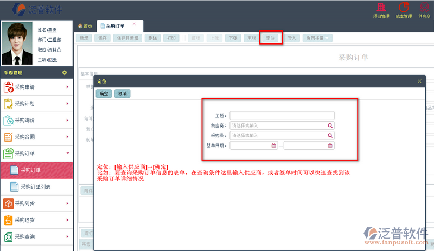Close the 采购订单 tab
This screenshot has height=251, width=434.
click(134, 24)
